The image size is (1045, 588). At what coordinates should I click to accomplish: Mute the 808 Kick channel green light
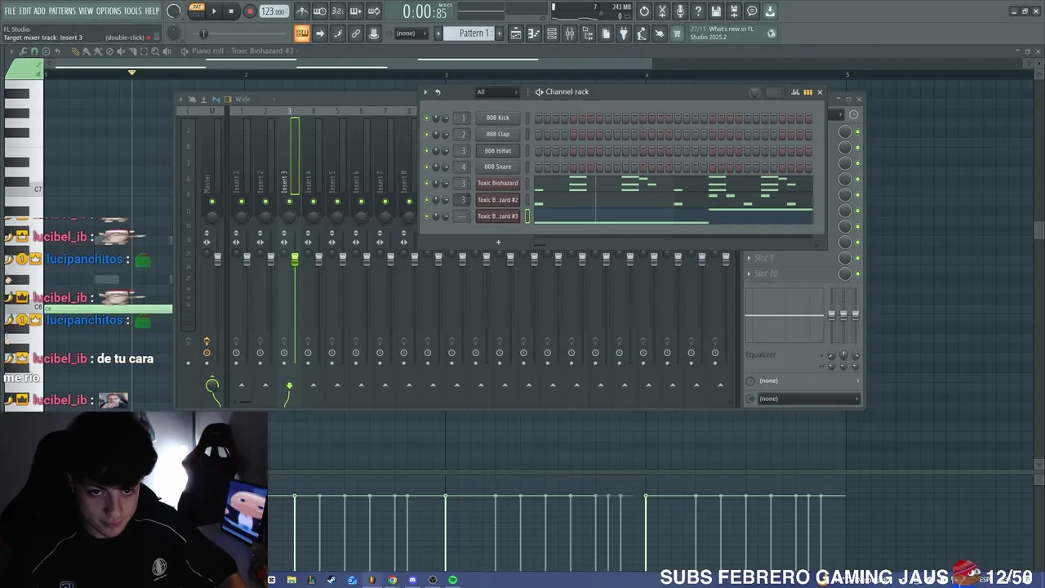point(426,118)
